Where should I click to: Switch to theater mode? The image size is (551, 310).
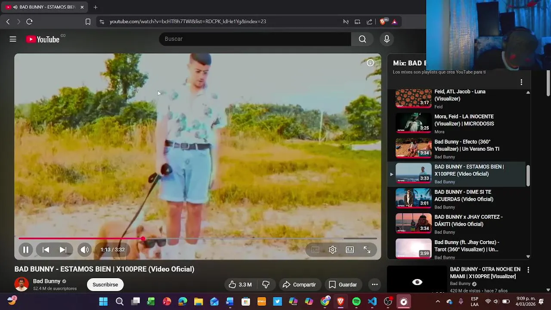coord(350,250)
